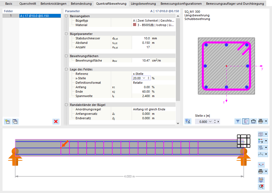This screenshot has height=193, width=272.
Task: Click the Bügeltyp value A | Zwei Schenkel
Action: tap(154, 21)
